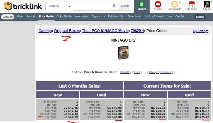The width and height of the screenshot is (213, 123).
Task: Click the magnifying glass in search field
Action: (x=114, y=6)
